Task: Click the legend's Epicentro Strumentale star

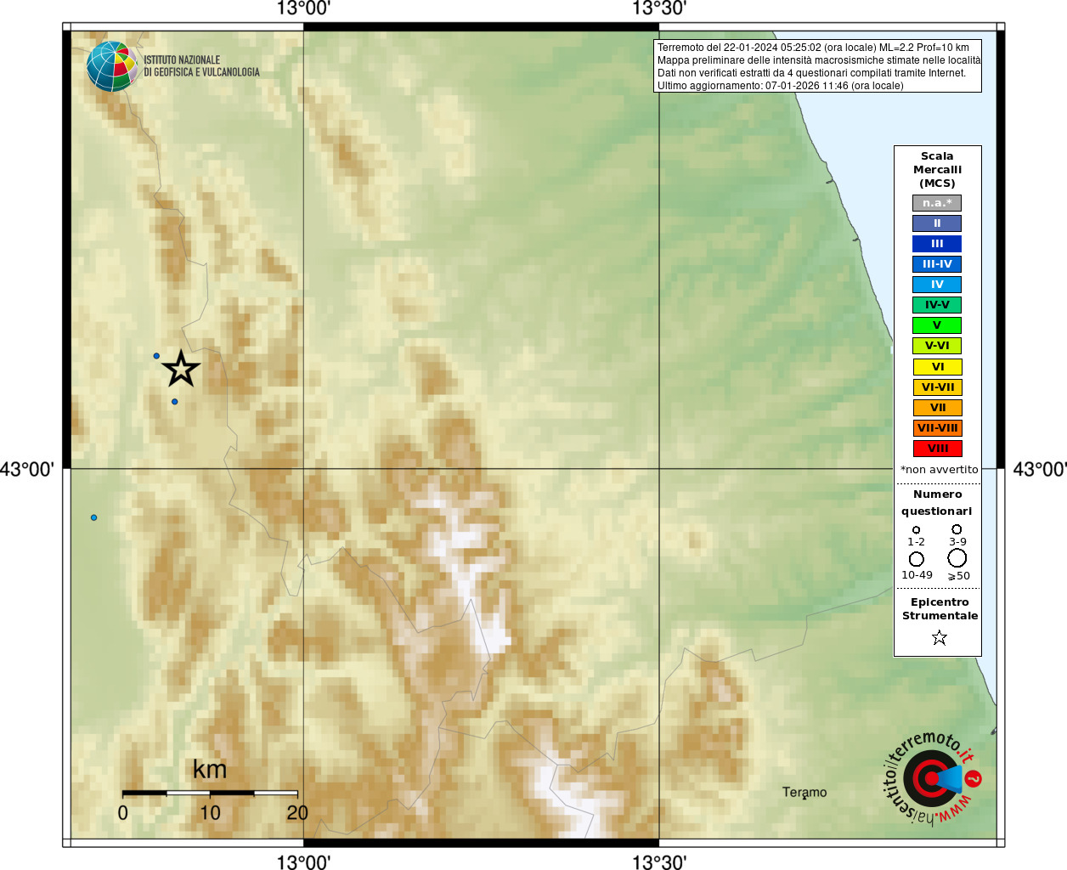Action: [x=939, y=637]
